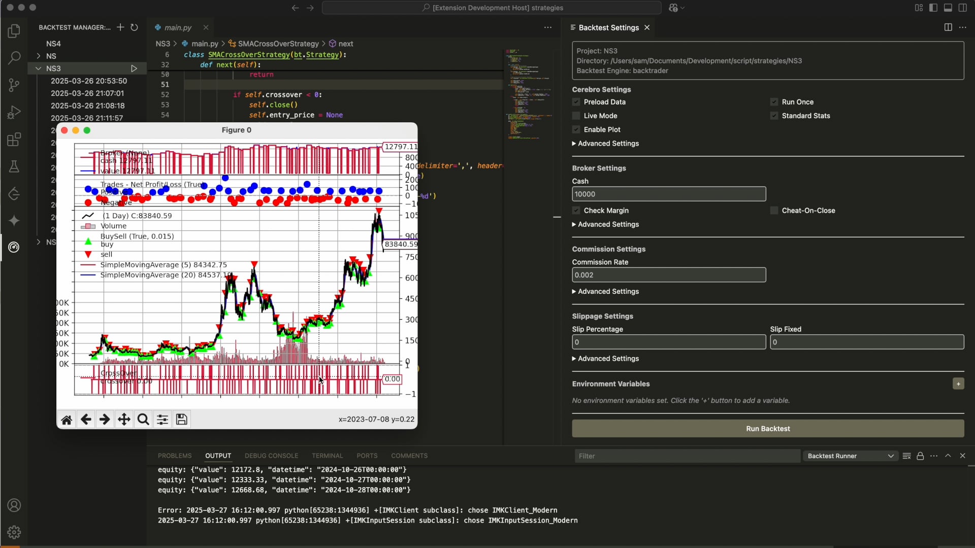Switch to the PORTS tab
Image resolution: width=975 pixels, height=548 pixels.
tap(367, 456)
